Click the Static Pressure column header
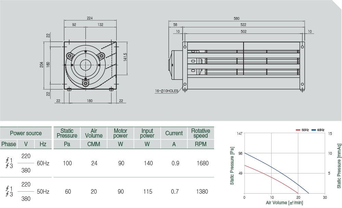Image resolution: width=342 pixels, height=208 pixels. pos(67,133)
